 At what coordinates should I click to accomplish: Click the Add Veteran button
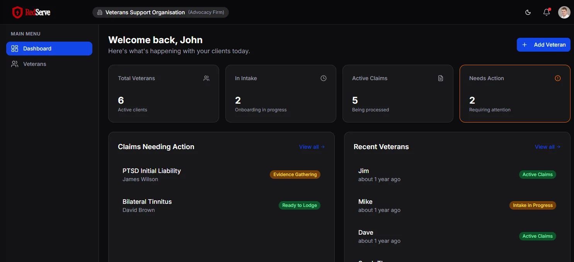click(x=543, y=45)
